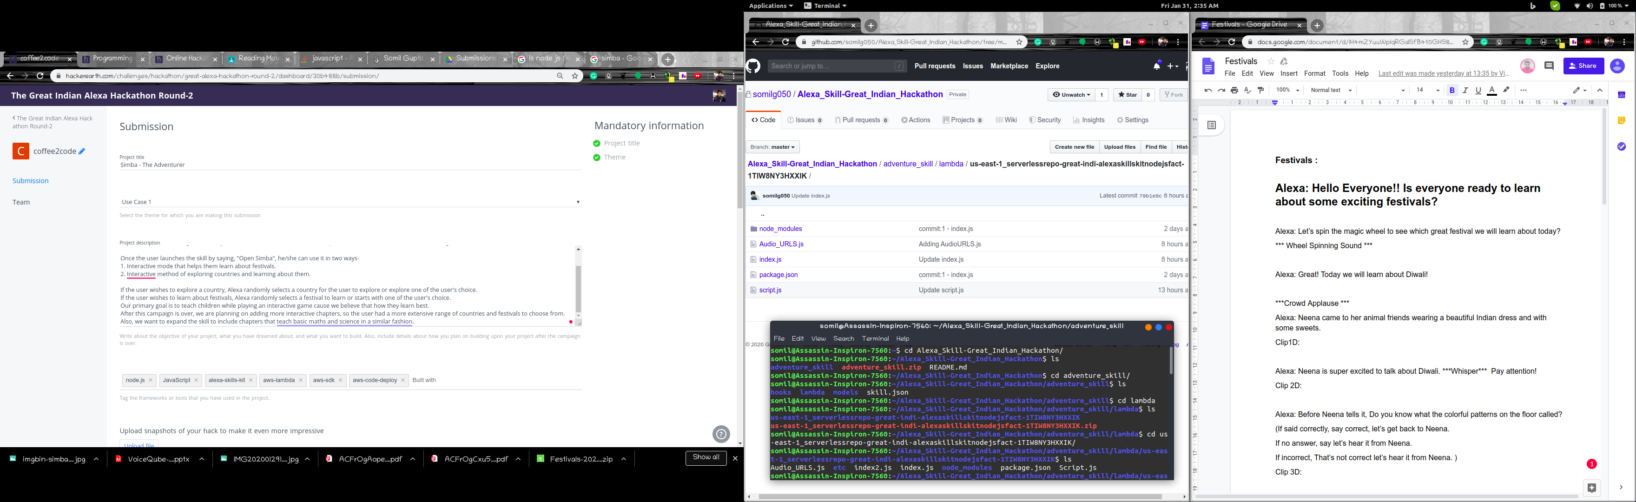This screenshot has width=1636, height=502.
Task: Open the text color picker in Docs
Action: 1492,90
